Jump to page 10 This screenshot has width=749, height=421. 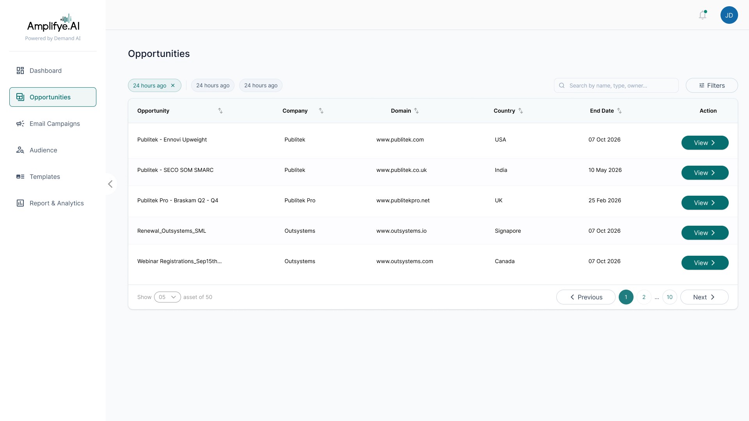669,297
